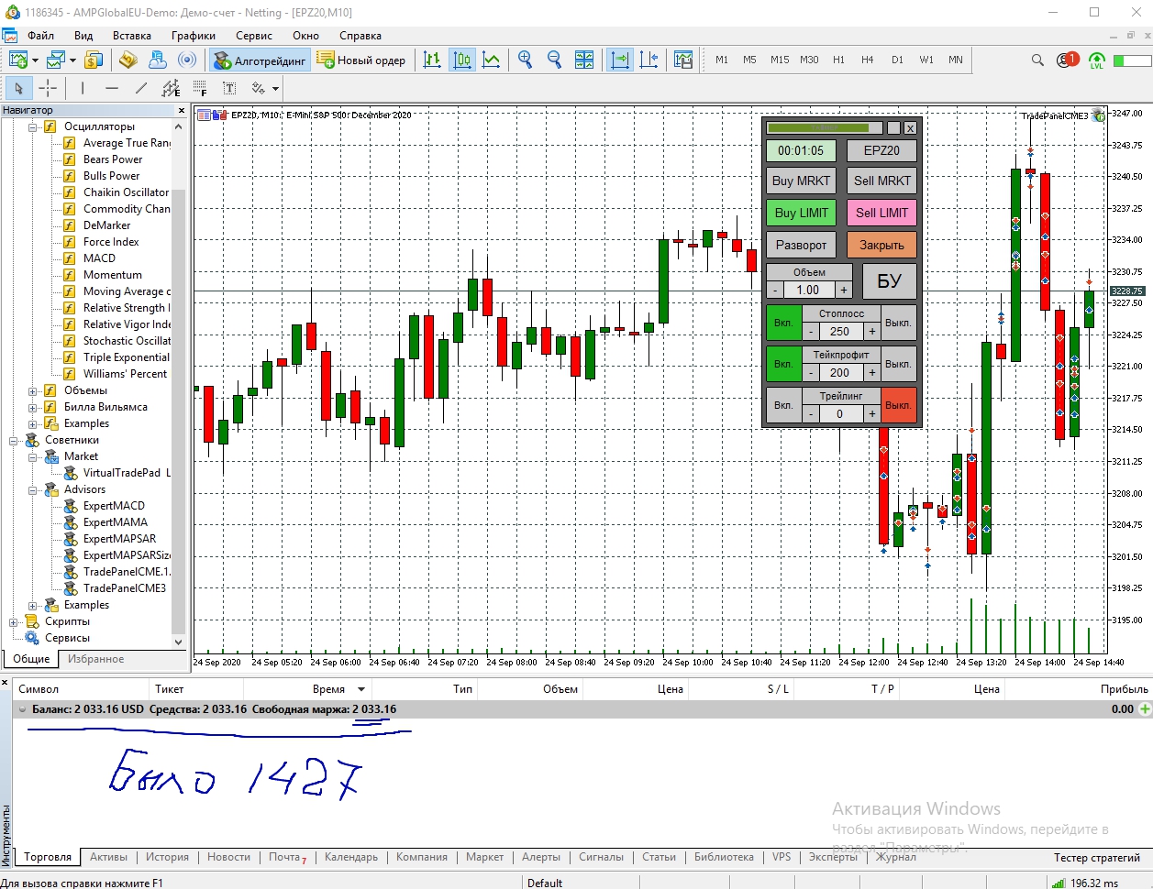Click the green Buy LIMIT button
The height and width of the screenshot is (889, 1153).
801,213
